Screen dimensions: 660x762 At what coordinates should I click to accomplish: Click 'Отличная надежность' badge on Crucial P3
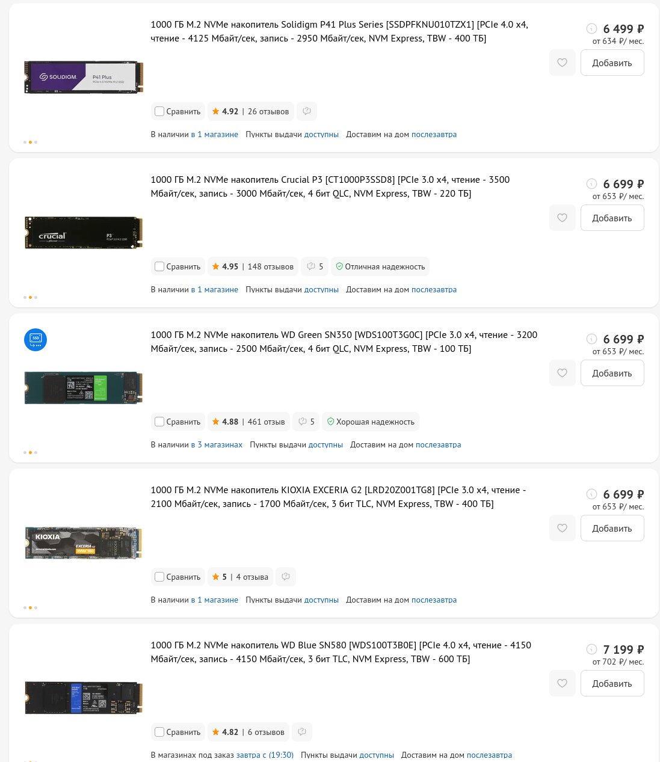coord(380,266)
